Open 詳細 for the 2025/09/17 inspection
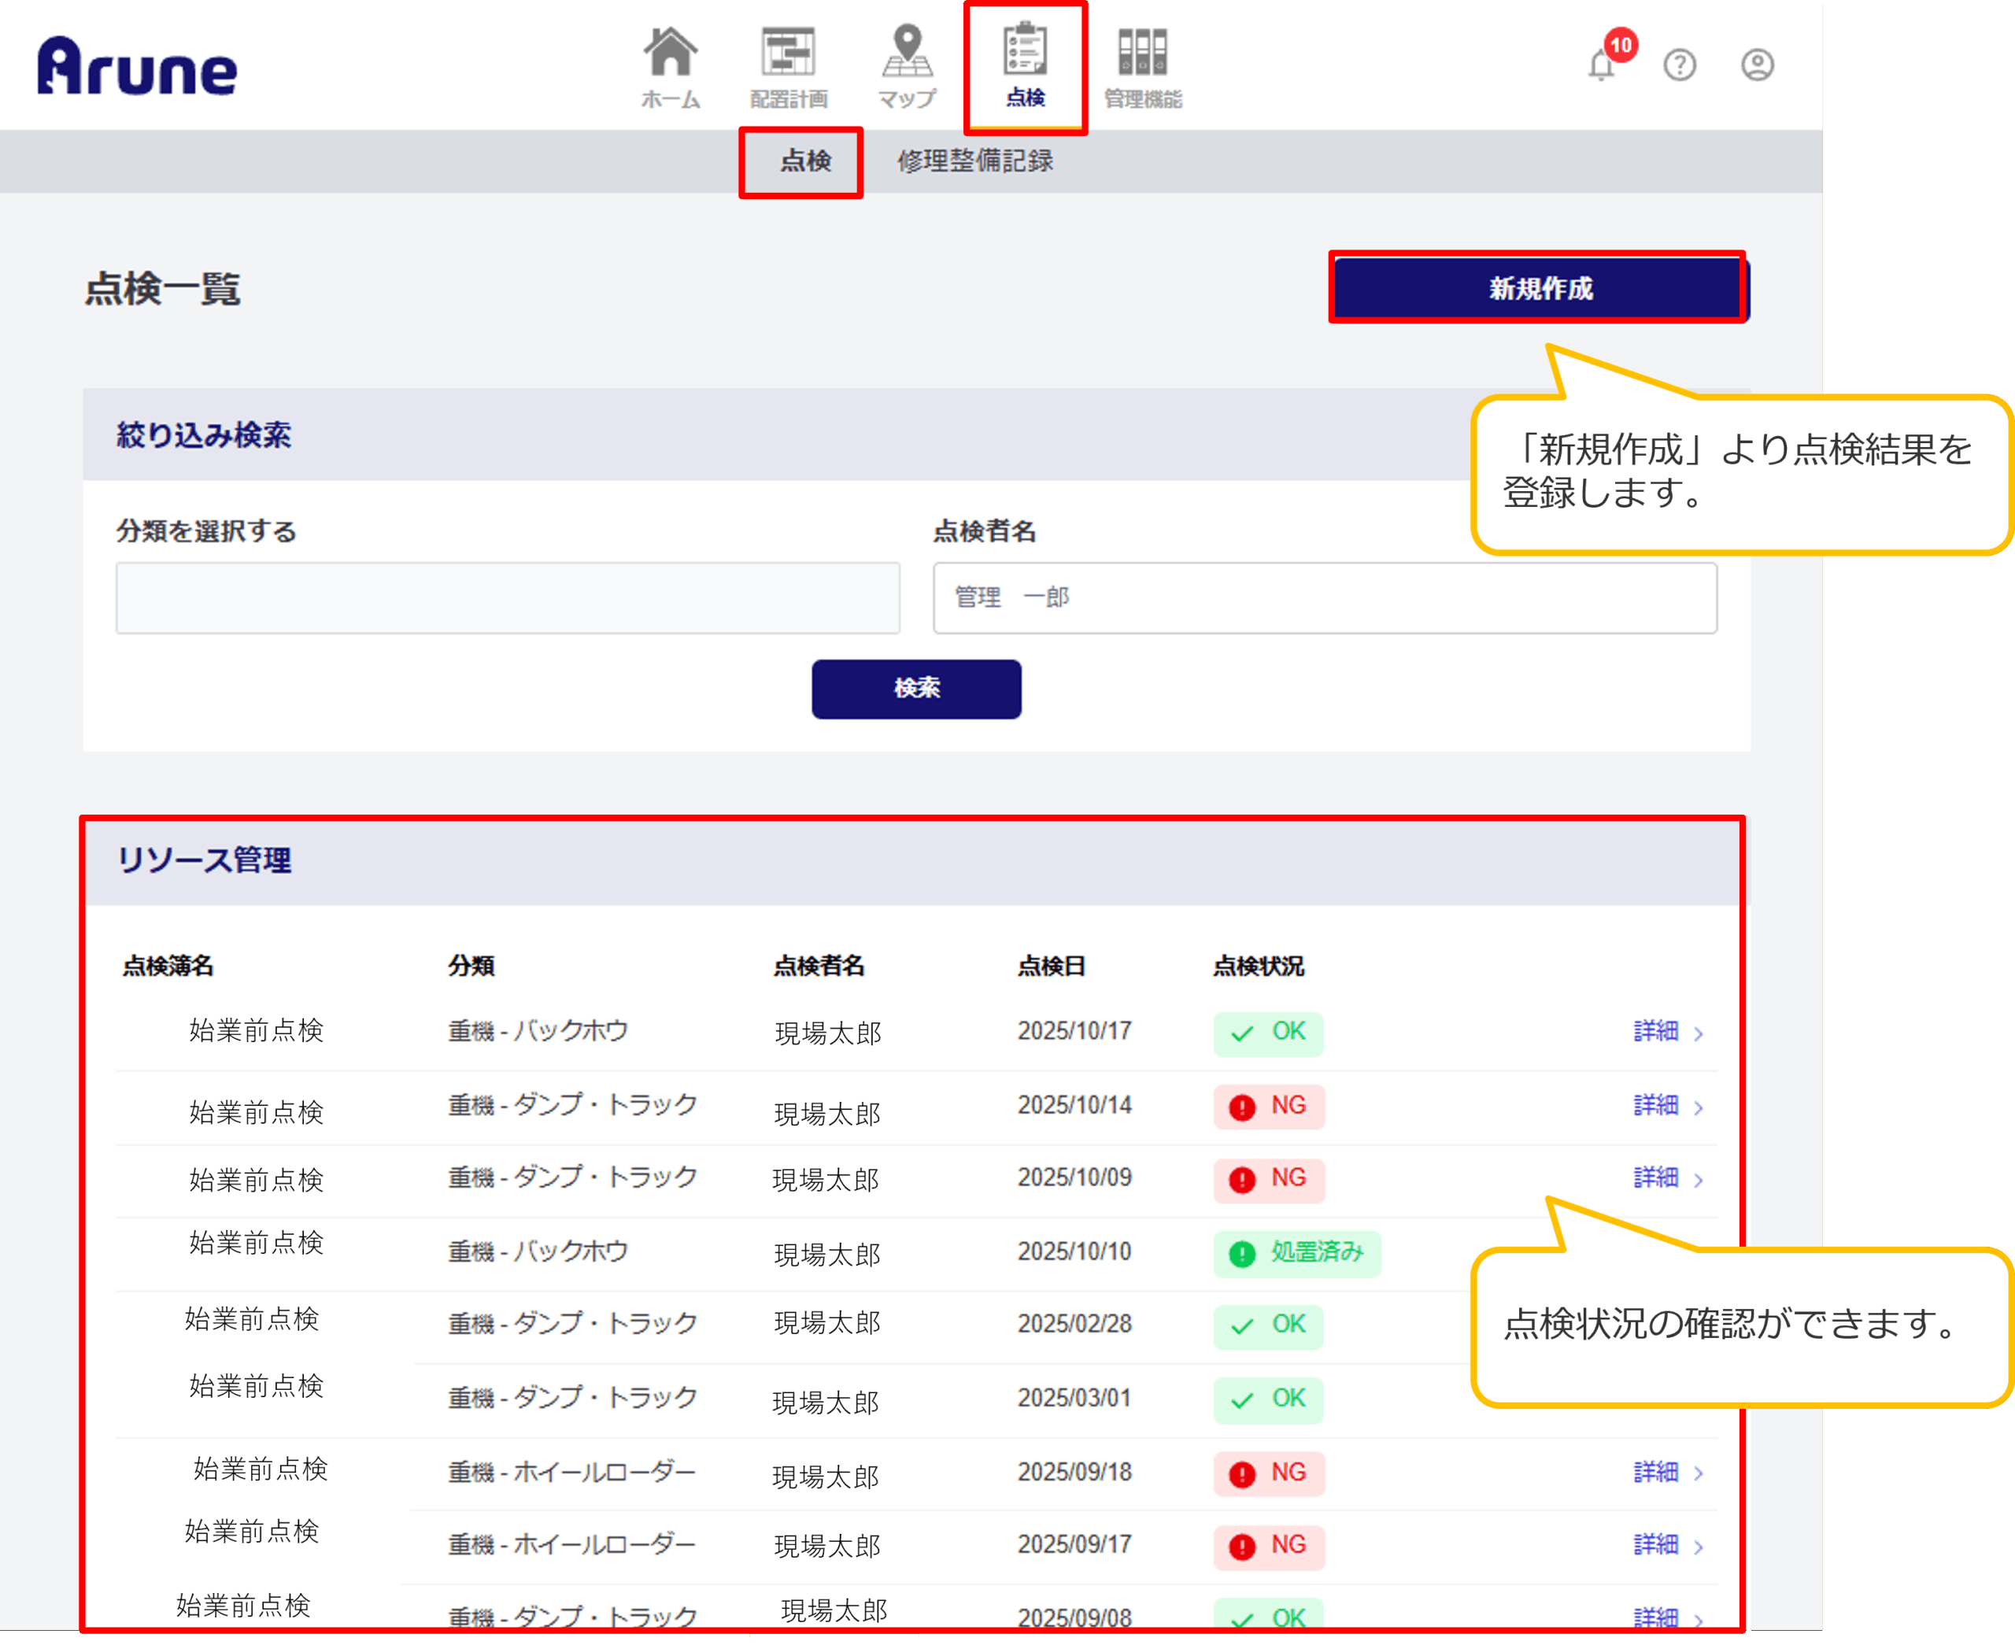The image size is (2015, 1645). point(1656,1544)
